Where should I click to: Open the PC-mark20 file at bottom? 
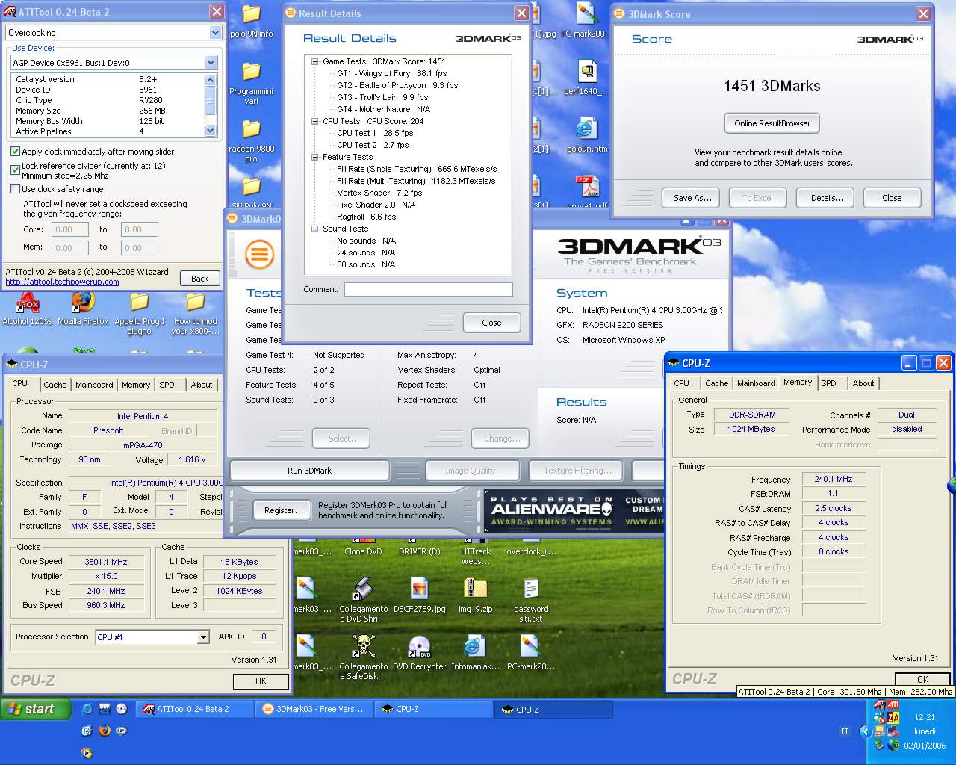pos(531,653)
